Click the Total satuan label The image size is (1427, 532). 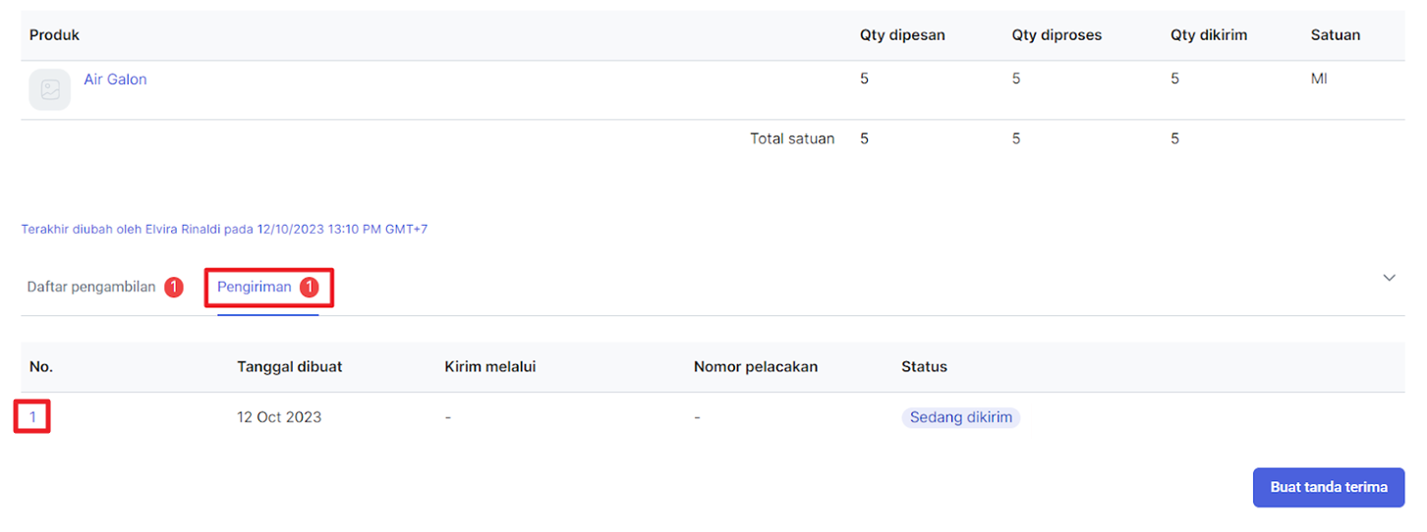792,139
